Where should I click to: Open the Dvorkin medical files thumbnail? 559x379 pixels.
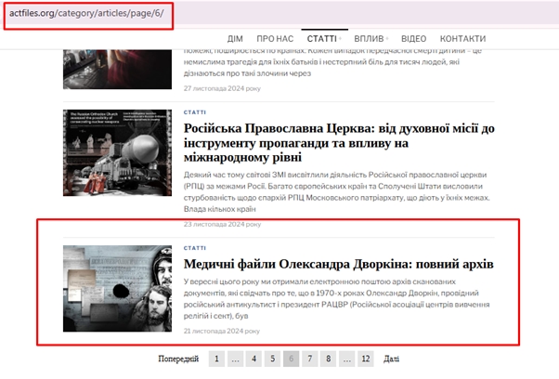[x=118, y=288]
